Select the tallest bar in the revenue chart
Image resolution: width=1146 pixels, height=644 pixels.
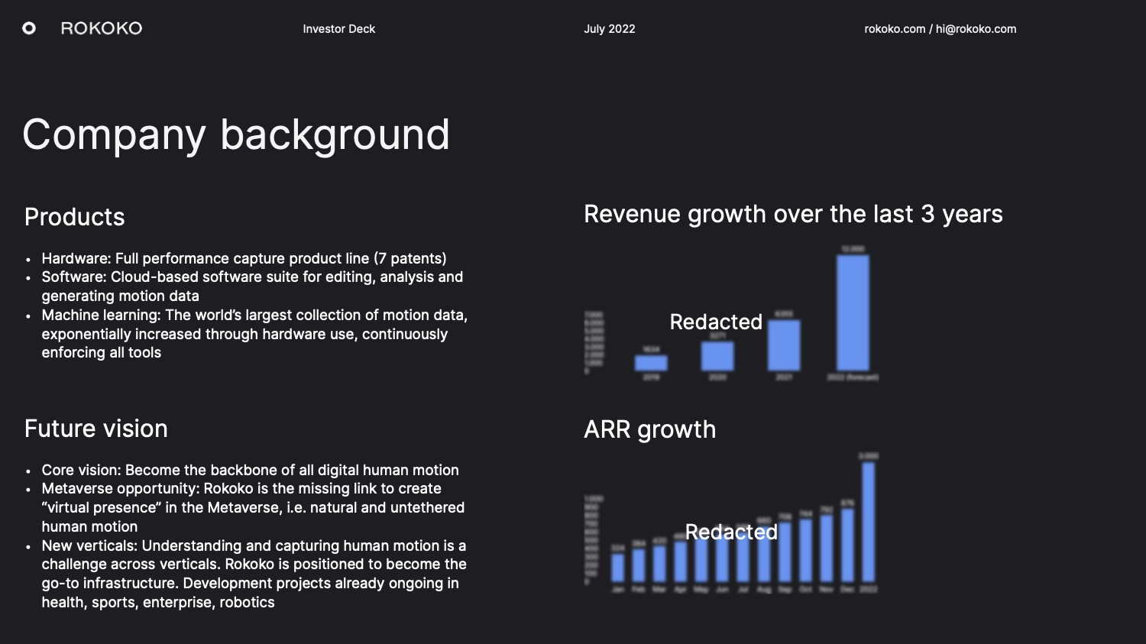pyautogui.click(x=853, y=312)
